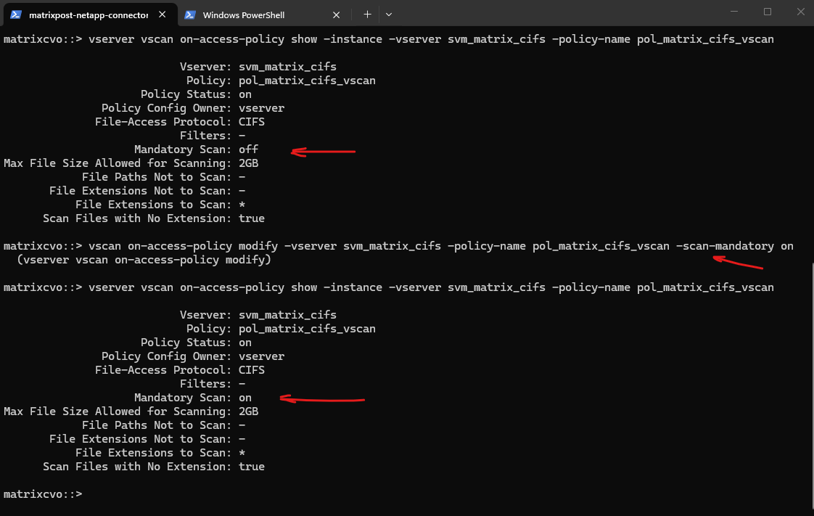This screenshot has width=814, height=516.
Task: Click the last 'Scan Files with No Extension' true value
Action: coord(251,467)
